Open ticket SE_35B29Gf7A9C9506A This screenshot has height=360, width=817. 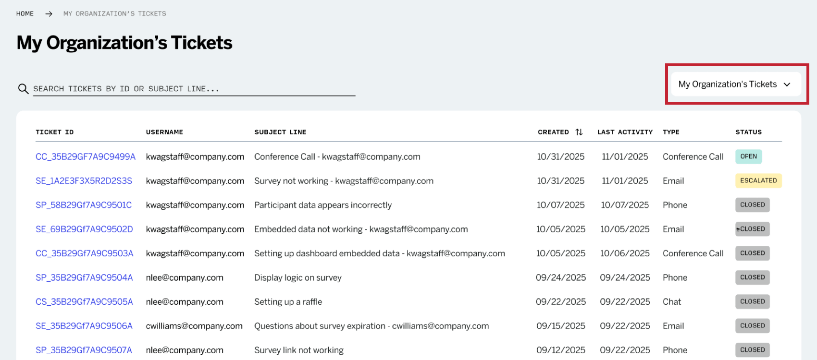tap(84, 326)
